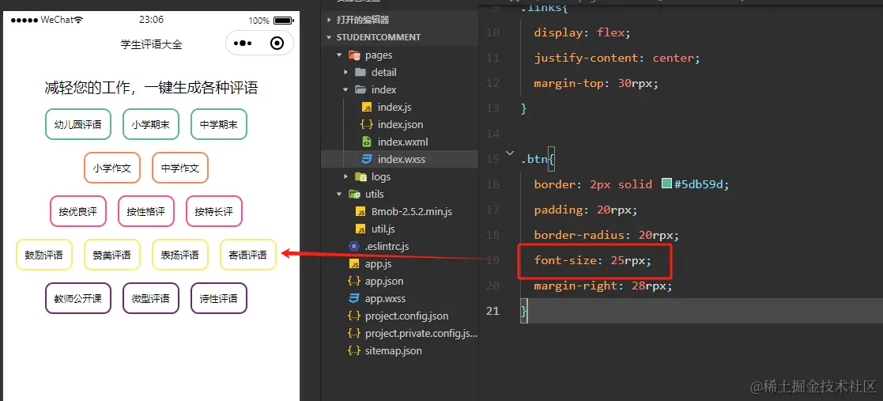Screen dimensions: 883x401
Task: Click the border-radius: 20rpx code line
Action: point(606,236)
